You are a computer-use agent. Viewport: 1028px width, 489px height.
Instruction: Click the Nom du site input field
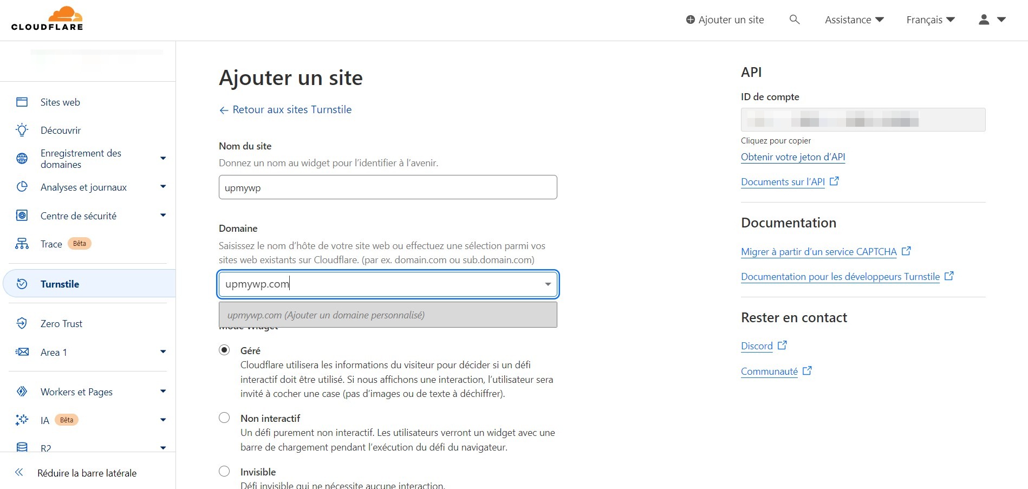pyautogui.click(x=388, y=187)
